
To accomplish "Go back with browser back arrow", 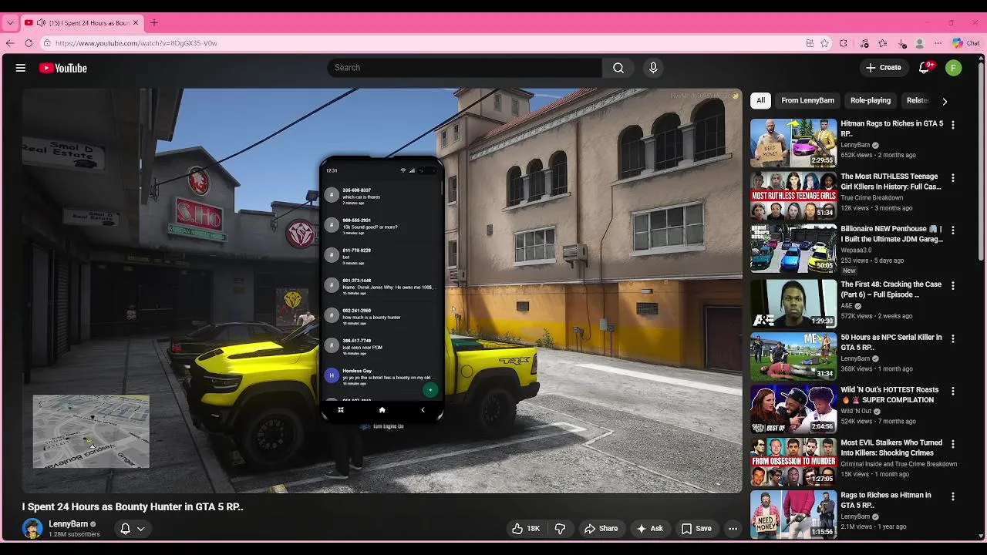I will (10, 43).
